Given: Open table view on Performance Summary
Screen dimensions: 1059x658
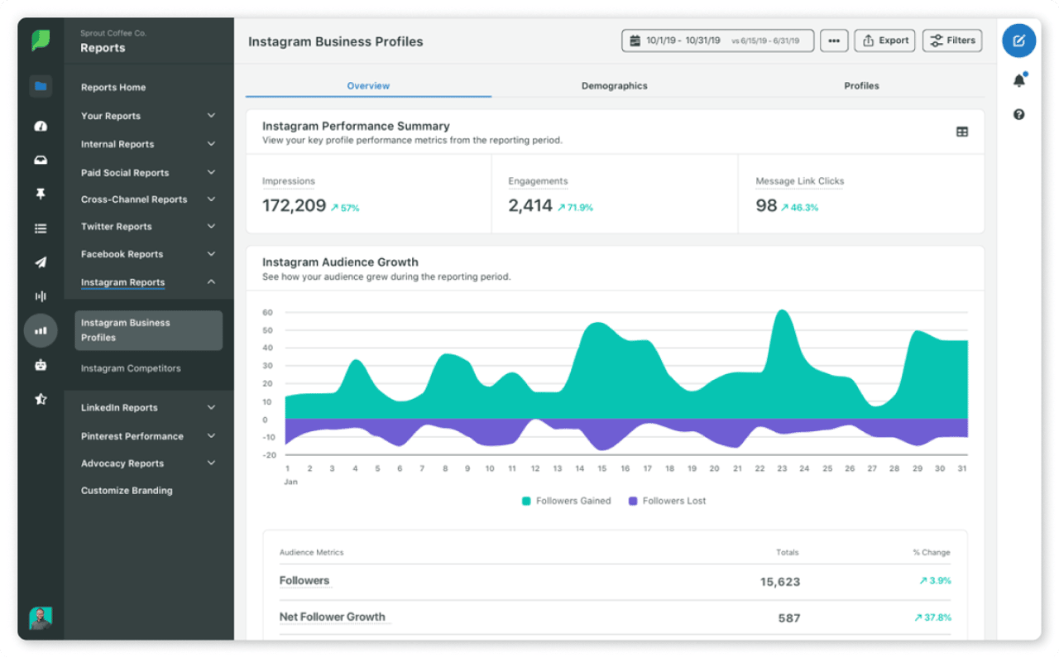Looking at the screenshot, I should tap(962, 131).
